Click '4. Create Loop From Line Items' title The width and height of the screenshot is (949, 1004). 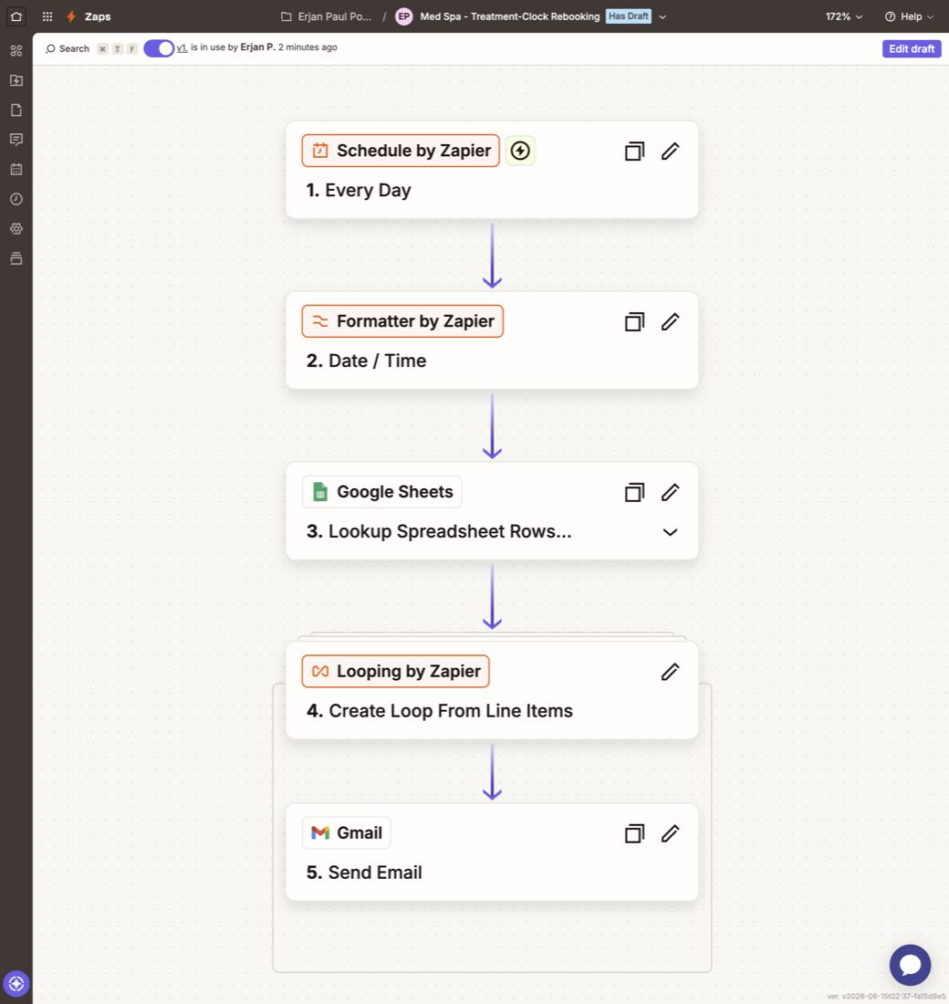(x=439, y=711)
